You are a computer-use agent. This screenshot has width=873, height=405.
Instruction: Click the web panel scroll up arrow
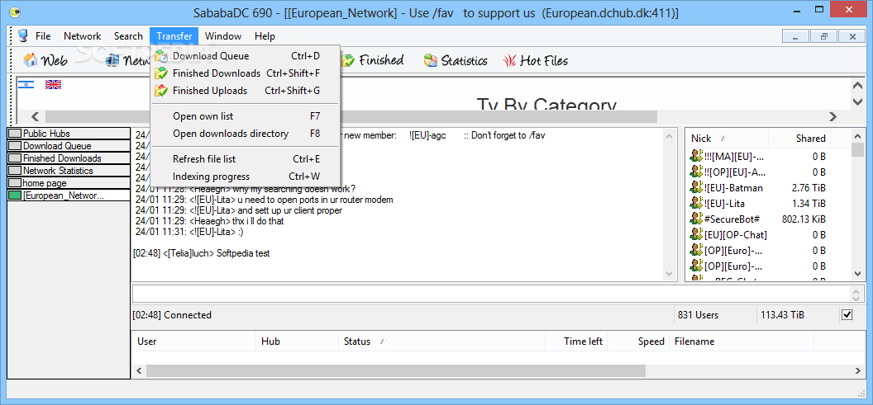(856, 85)
